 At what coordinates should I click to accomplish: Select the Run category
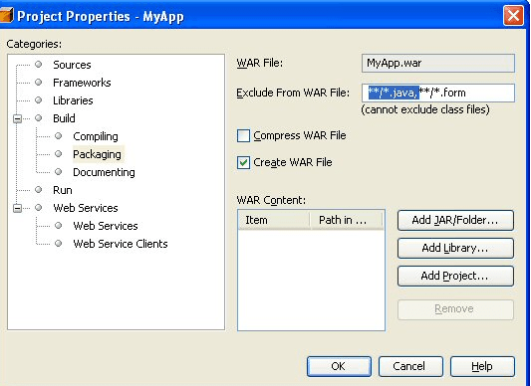(x=63, y=190)
